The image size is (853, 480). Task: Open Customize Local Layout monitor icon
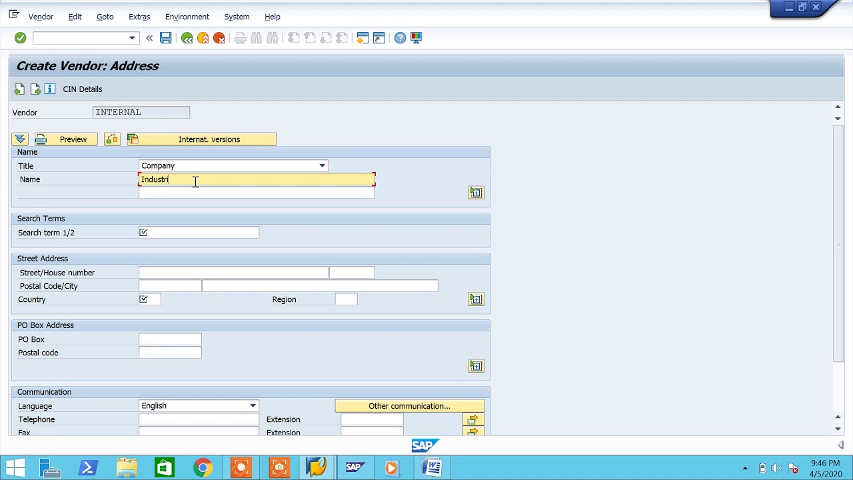[x=416, y=38]
